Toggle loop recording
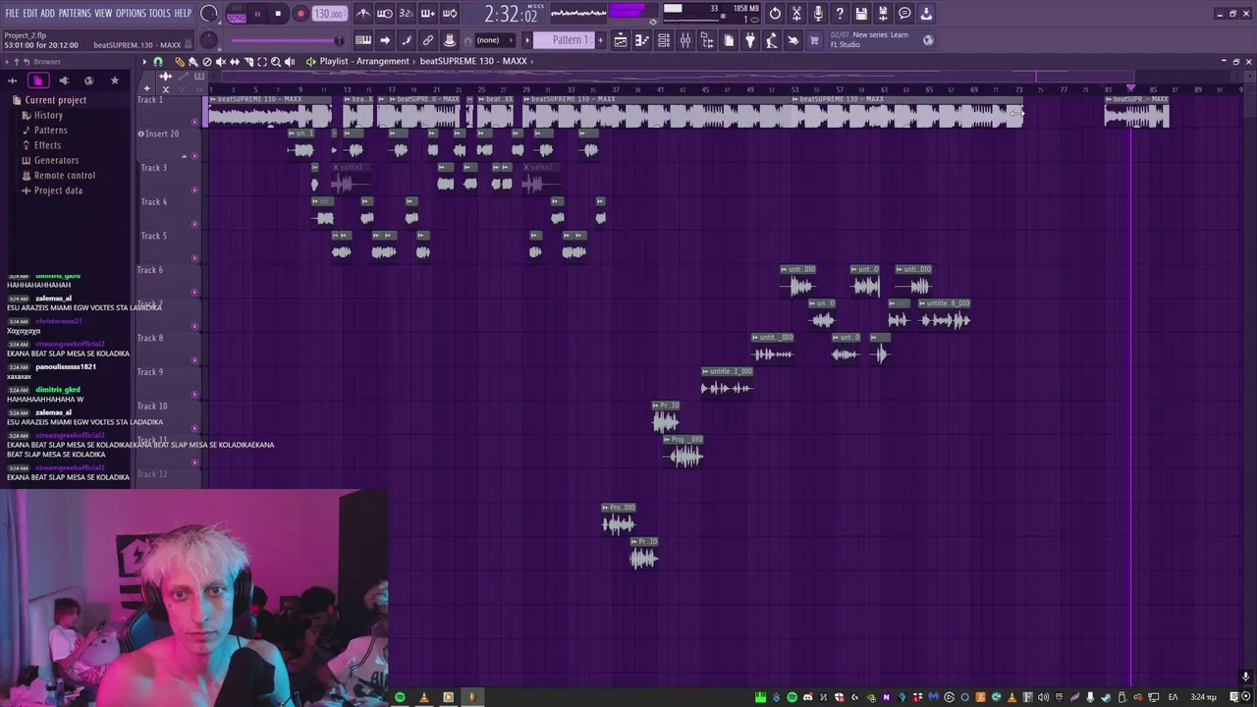 [x=450, y=14]
